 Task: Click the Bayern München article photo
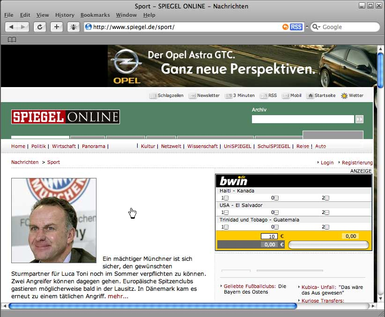click(x=54, y=221)
